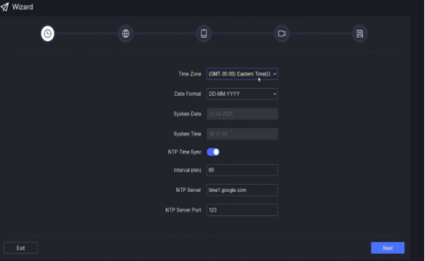Click the NTP Time Sync label
425x261 pixels.
(x=184, y=152)
